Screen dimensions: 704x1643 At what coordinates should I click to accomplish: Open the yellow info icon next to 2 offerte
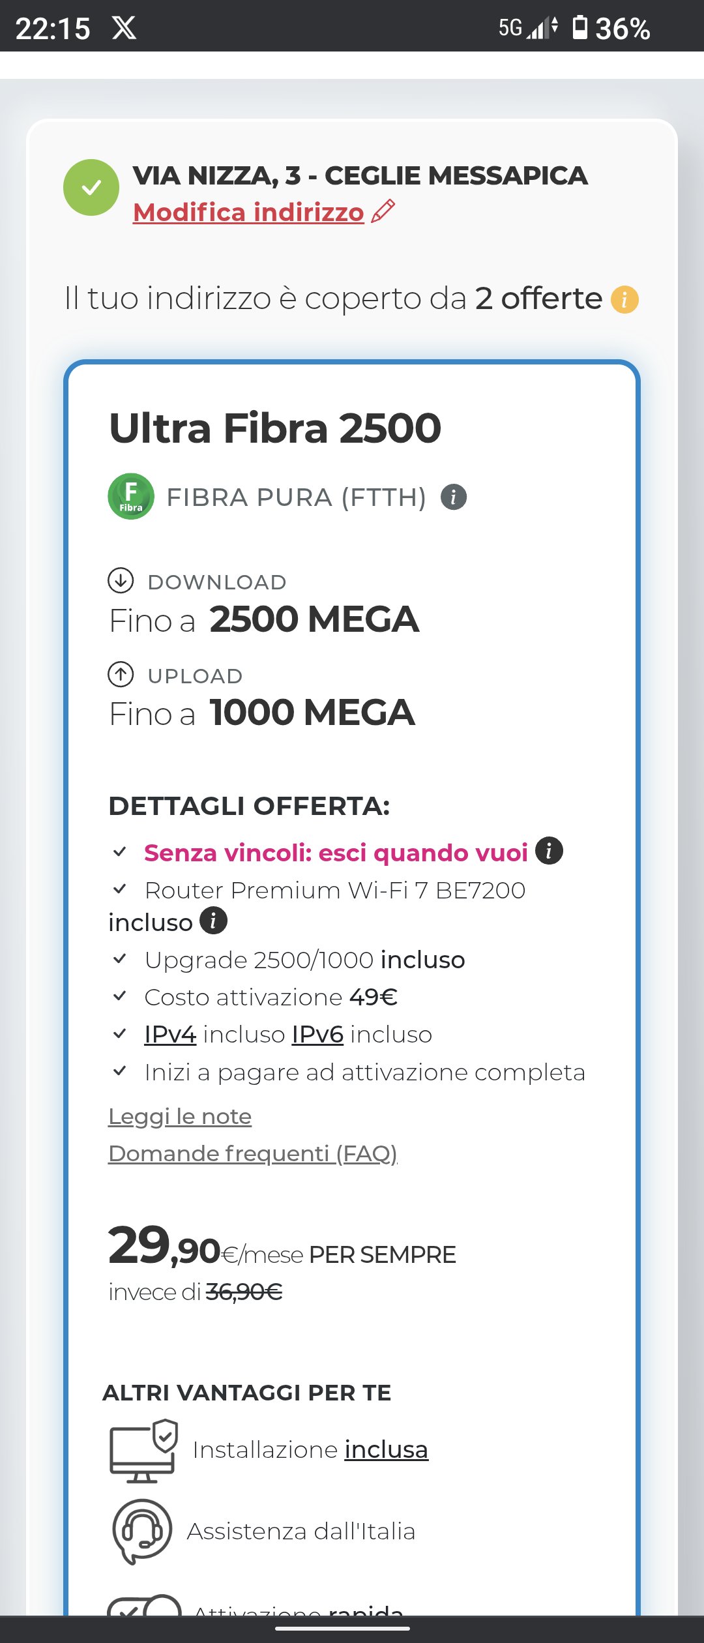pos(624,300)
